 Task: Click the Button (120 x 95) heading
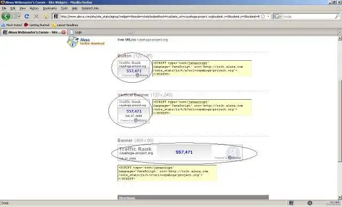135,56
